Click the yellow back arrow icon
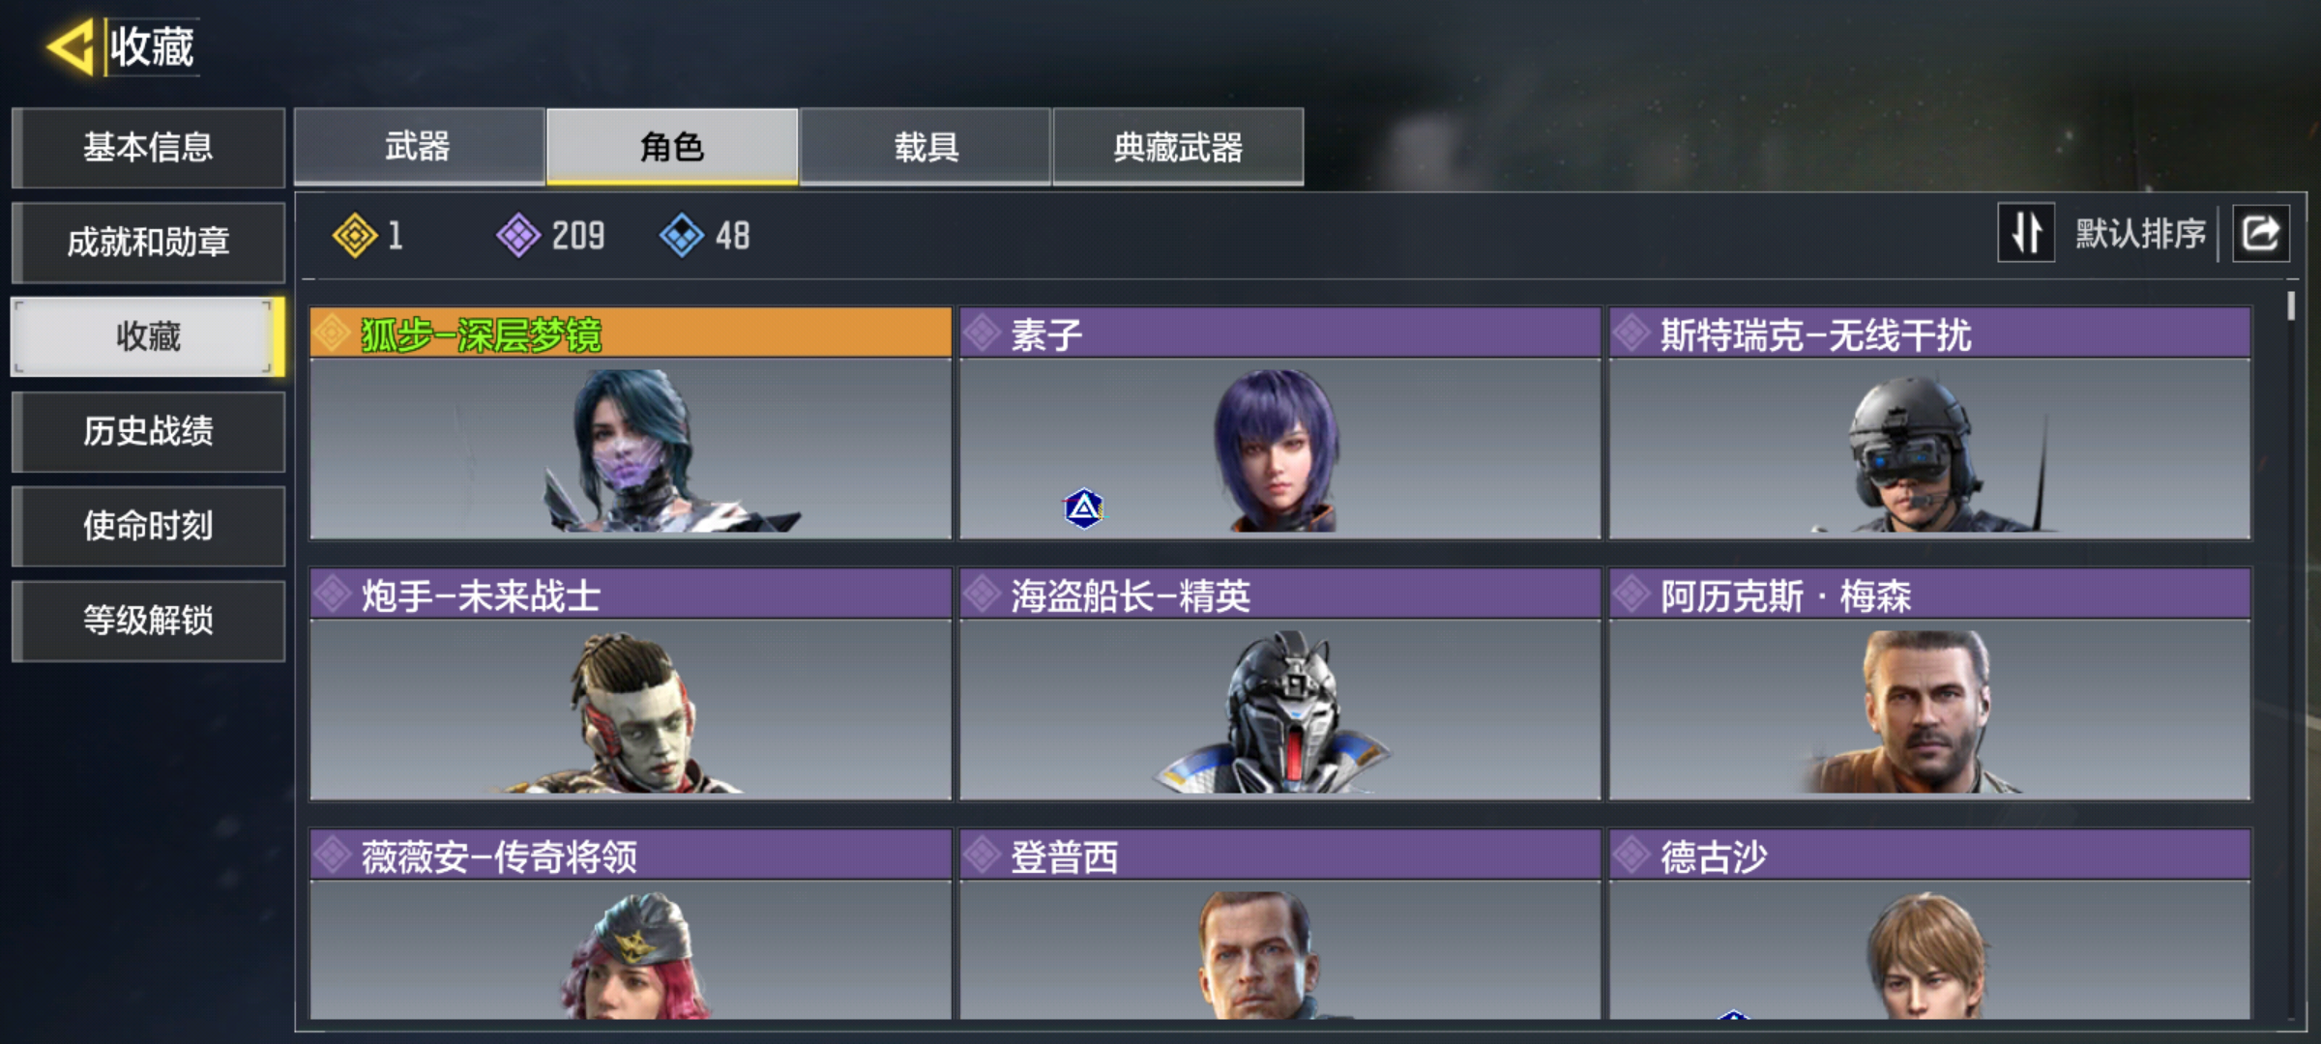The width and height of the screenshot is (2321, 1044). [70, 46]
